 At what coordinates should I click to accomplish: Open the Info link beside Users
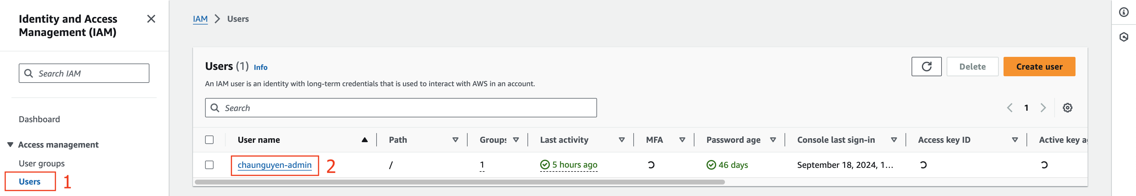pos(261,67)
